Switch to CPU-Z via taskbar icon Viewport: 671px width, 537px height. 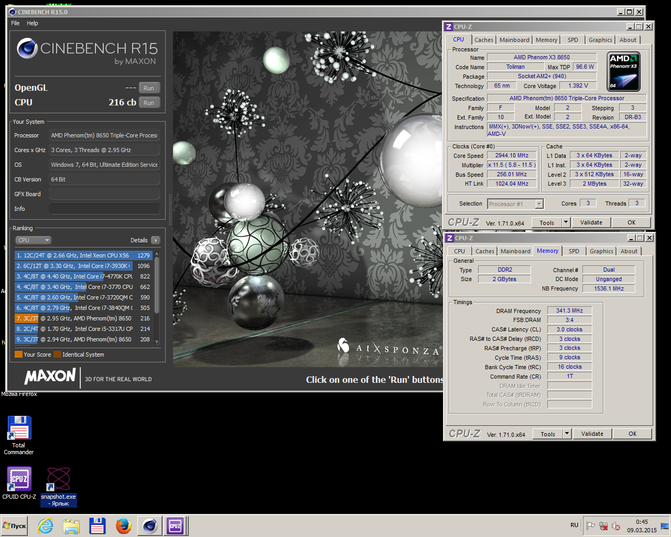(x=175, y=526)
